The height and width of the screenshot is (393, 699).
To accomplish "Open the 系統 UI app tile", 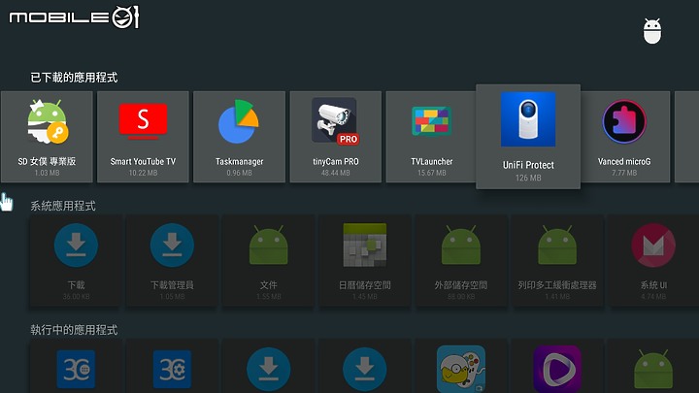I will click(x=653, y=261).
